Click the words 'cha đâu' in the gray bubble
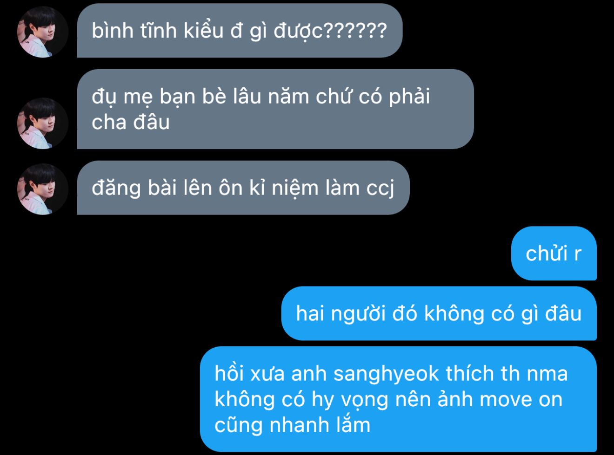The width and height of the screenshot is (614, 455). (131, 122)
